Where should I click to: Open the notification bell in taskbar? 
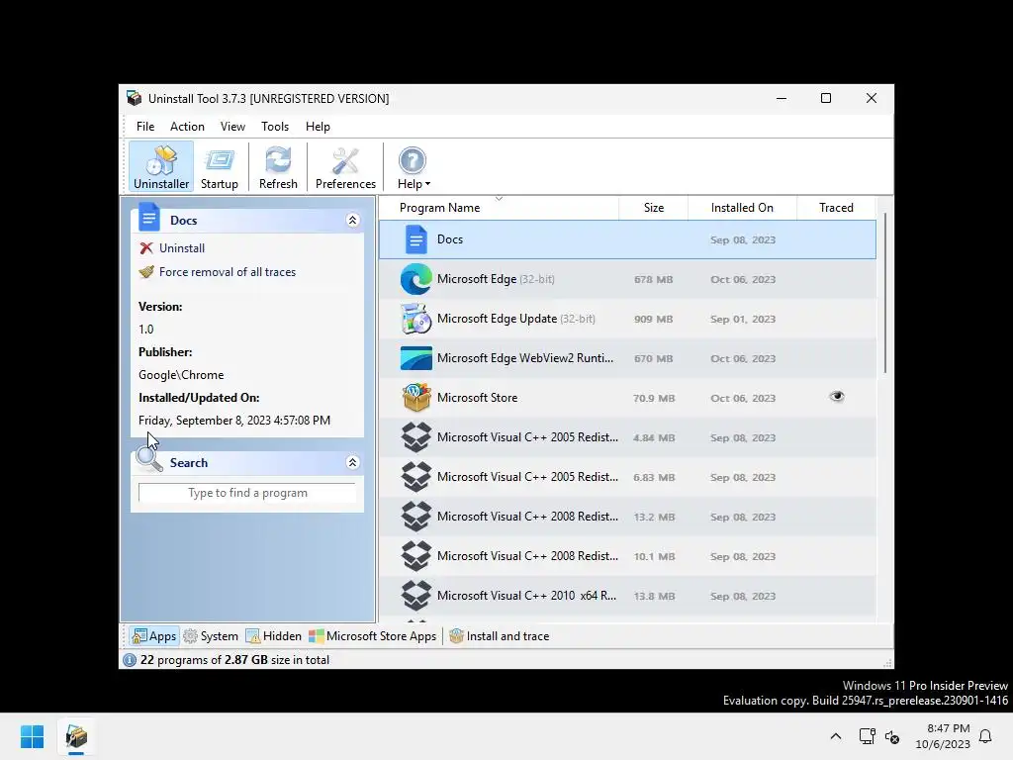985,736
